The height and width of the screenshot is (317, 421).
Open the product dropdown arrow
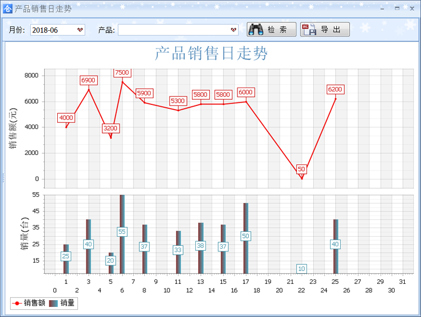[x=234, y=30]
